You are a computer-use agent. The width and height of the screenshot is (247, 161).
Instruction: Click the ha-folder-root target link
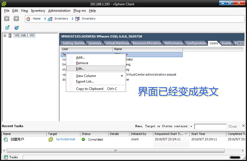tap(66, 139)
